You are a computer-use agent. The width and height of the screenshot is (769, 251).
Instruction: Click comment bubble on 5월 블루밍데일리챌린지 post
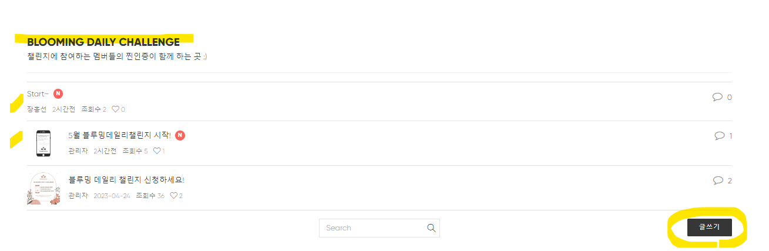point(720,136)
